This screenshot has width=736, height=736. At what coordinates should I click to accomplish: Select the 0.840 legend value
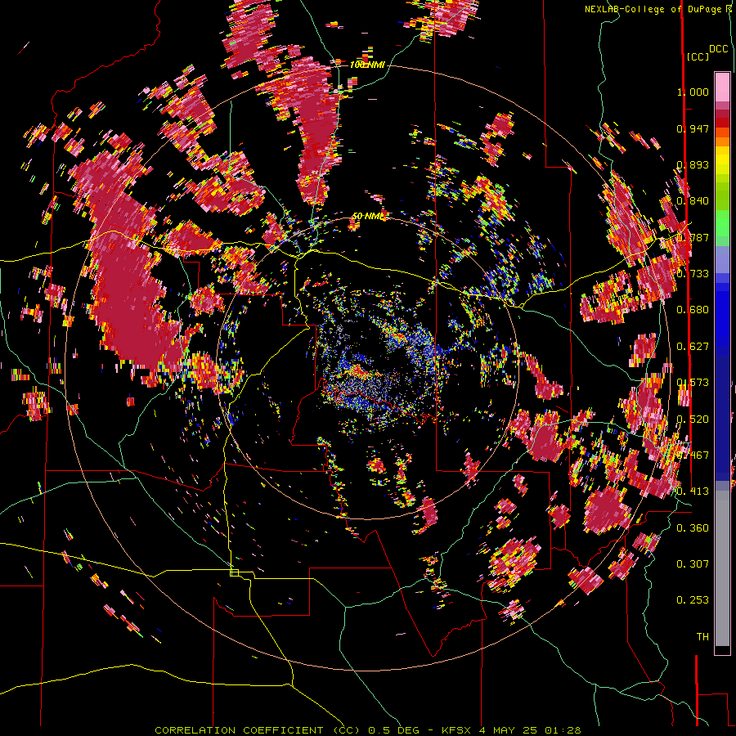pyautogui.click(x=693, y=201)
